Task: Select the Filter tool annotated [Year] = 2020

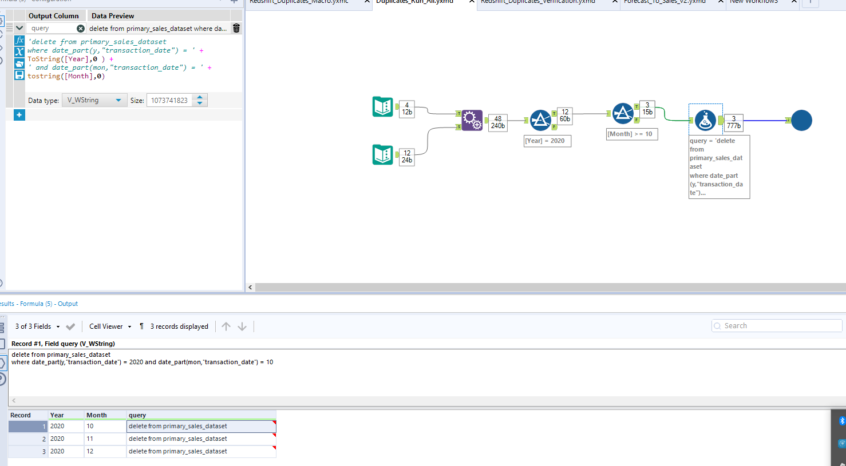Action: point(540,120)
